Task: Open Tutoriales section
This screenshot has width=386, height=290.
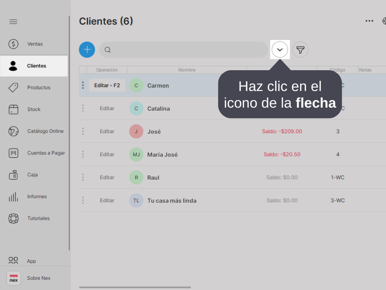Action: click(38, 218)
